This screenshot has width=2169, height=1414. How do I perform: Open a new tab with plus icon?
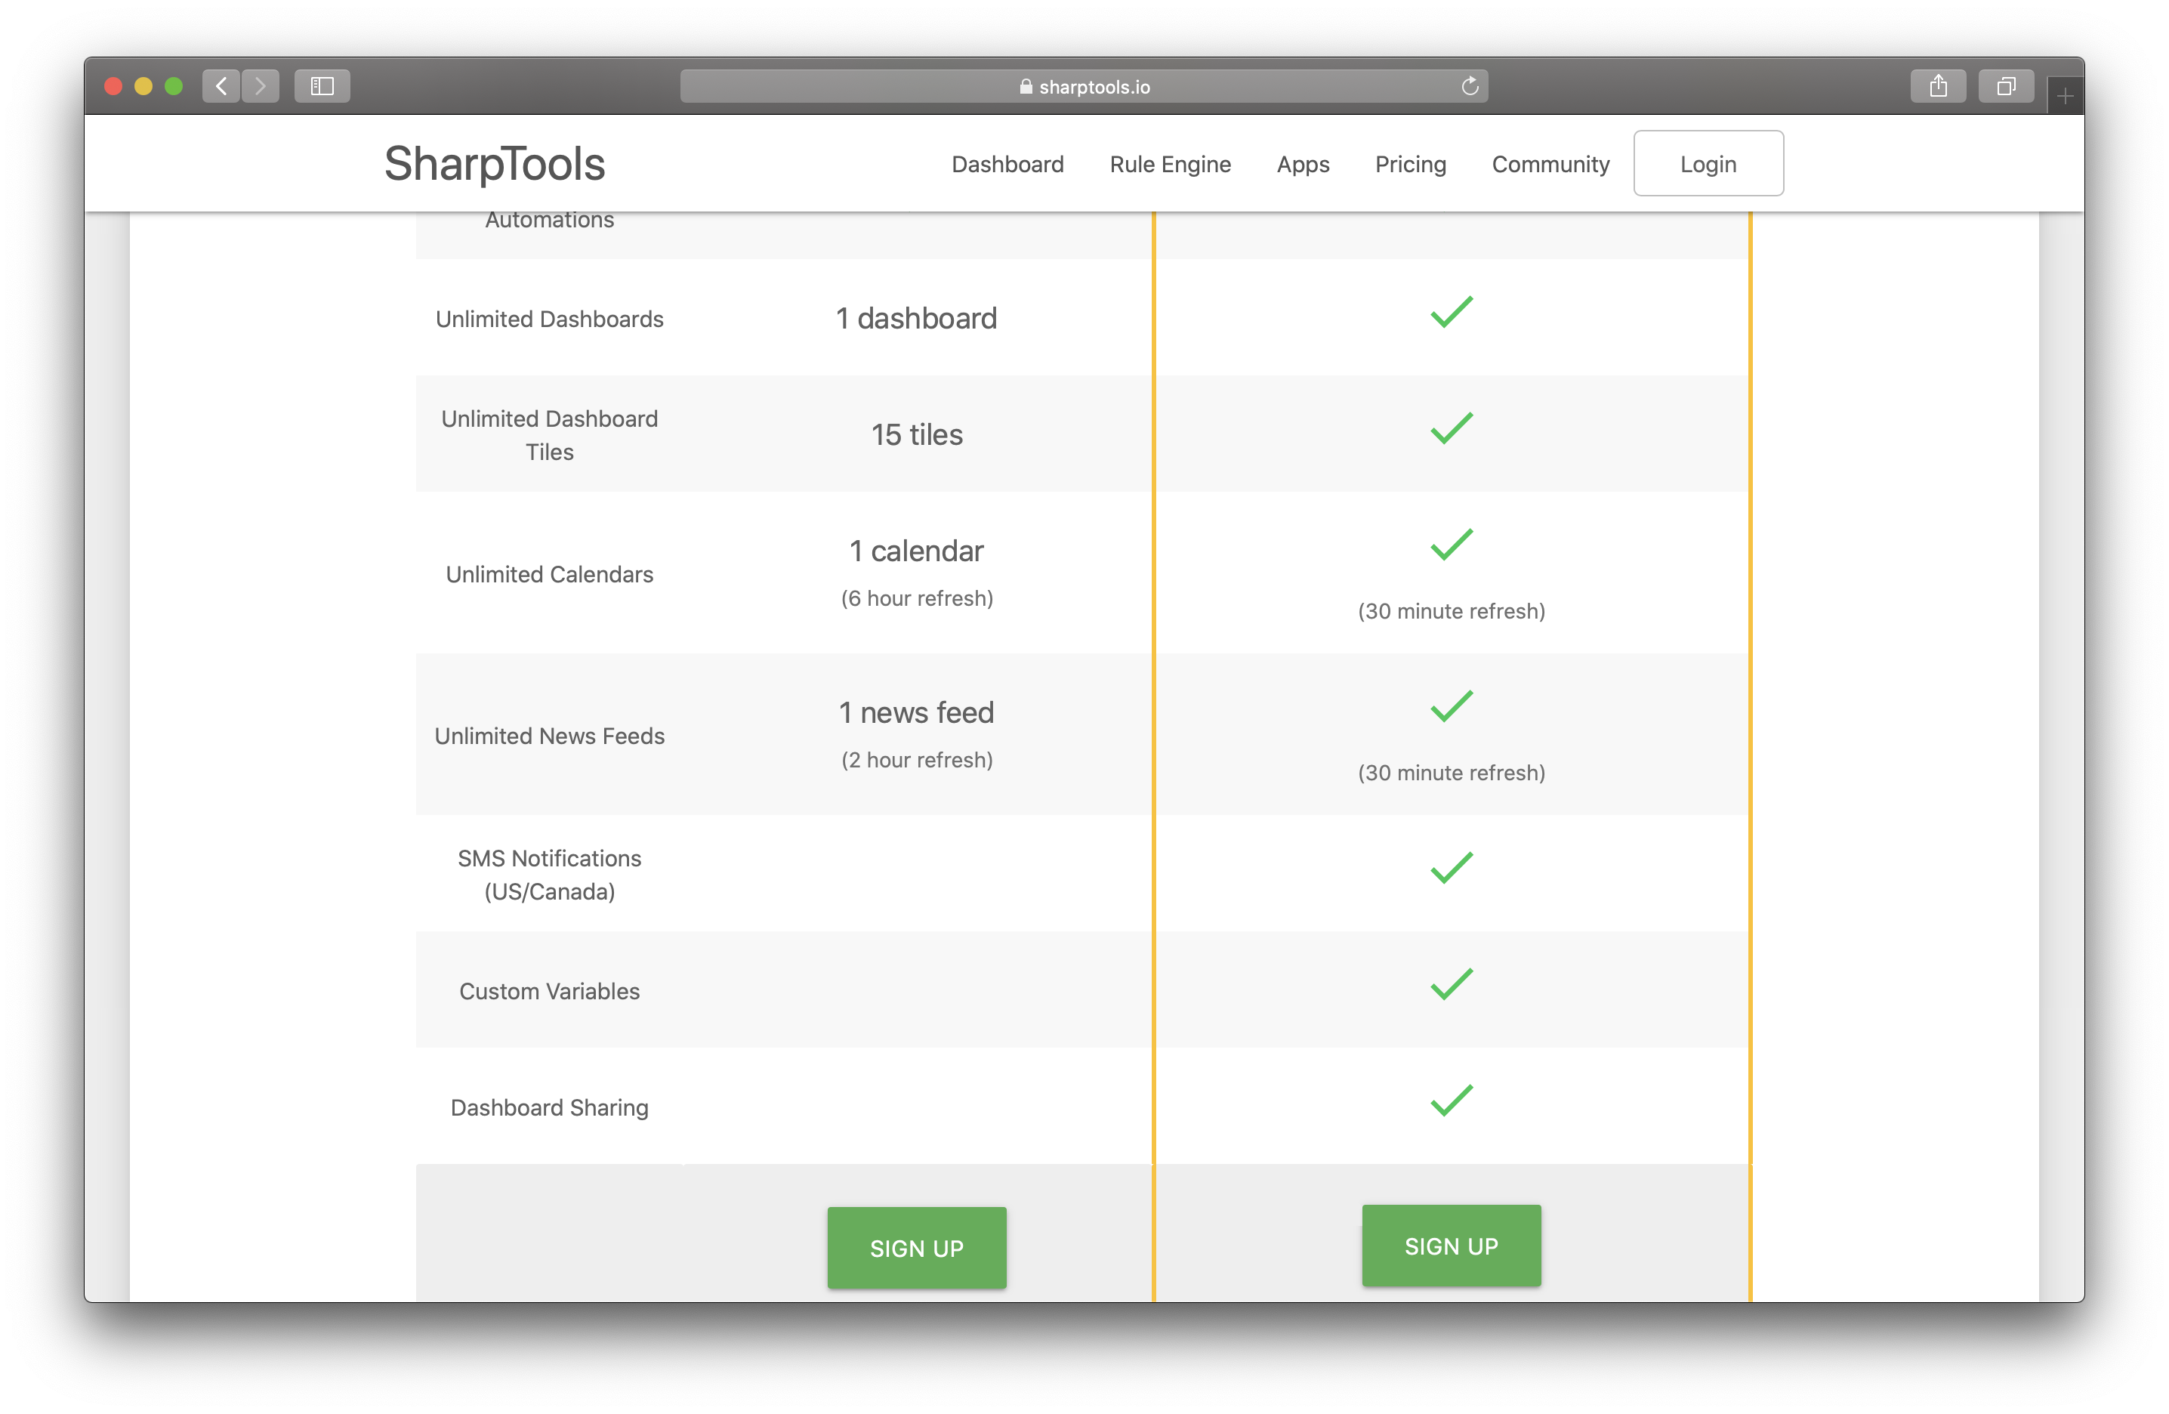2064,96
